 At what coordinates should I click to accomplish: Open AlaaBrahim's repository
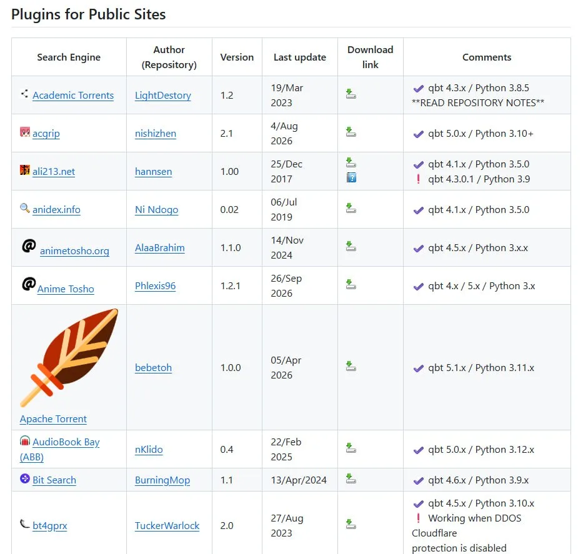(x=160, y=248)
